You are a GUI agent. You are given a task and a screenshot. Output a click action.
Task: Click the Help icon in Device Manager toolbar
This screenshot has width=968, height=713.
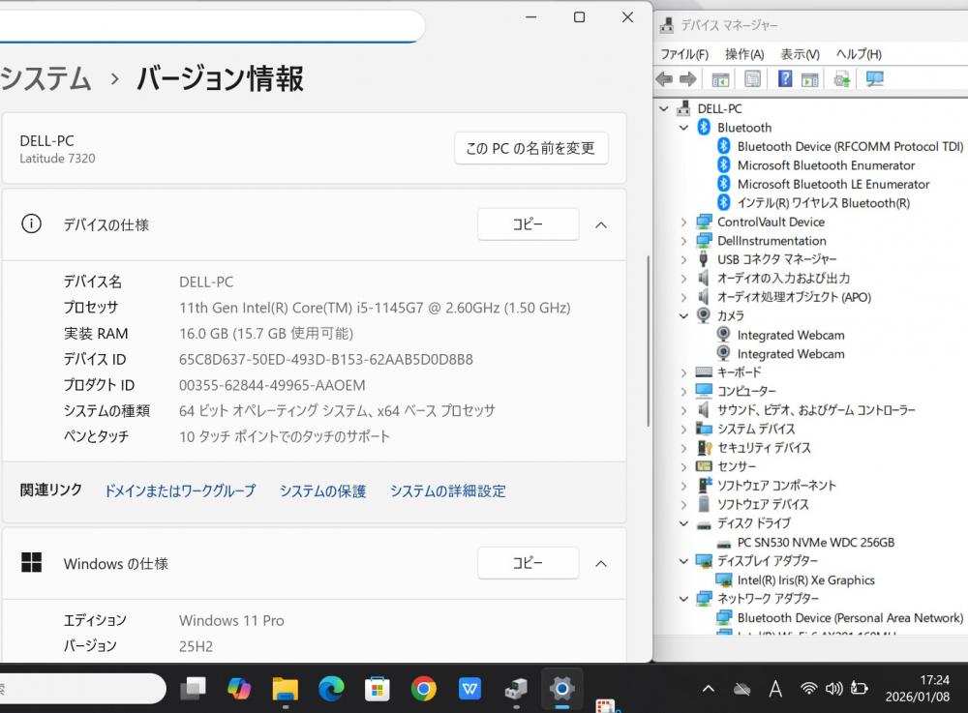785,79
